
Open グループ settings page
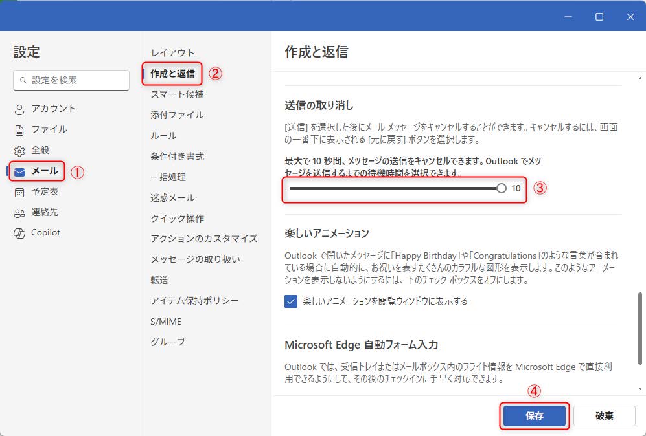168,342
